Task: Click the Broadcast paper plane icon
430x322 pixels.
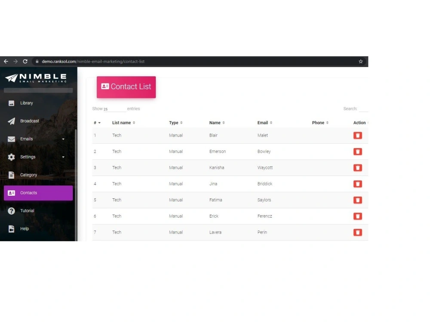Action: pos(11,121)
